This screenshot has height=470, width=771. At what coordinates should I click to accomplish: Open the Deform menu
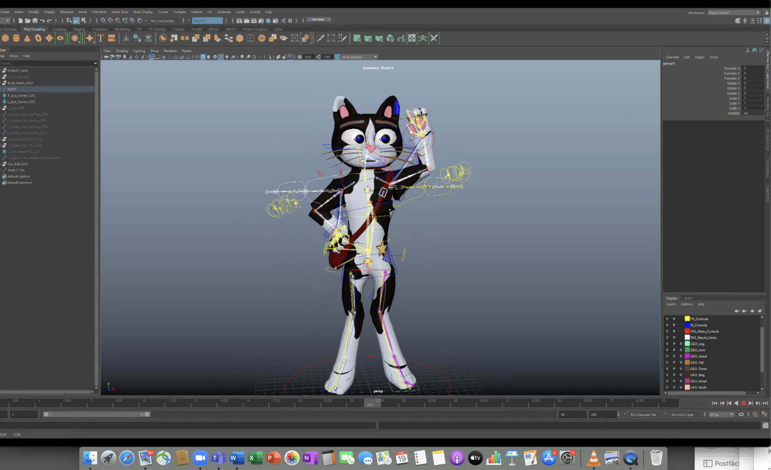(x=197, y=12)
